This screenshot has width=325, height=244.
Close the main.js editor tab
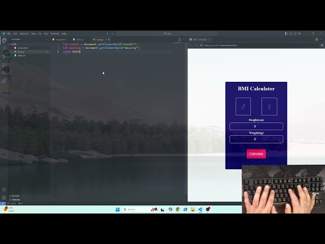click(x=109, y=40)
